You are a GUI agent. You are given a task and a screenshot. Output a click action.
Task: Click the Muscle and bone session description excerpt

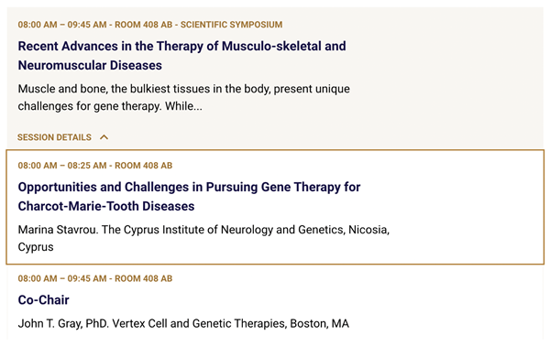[184, 97]
